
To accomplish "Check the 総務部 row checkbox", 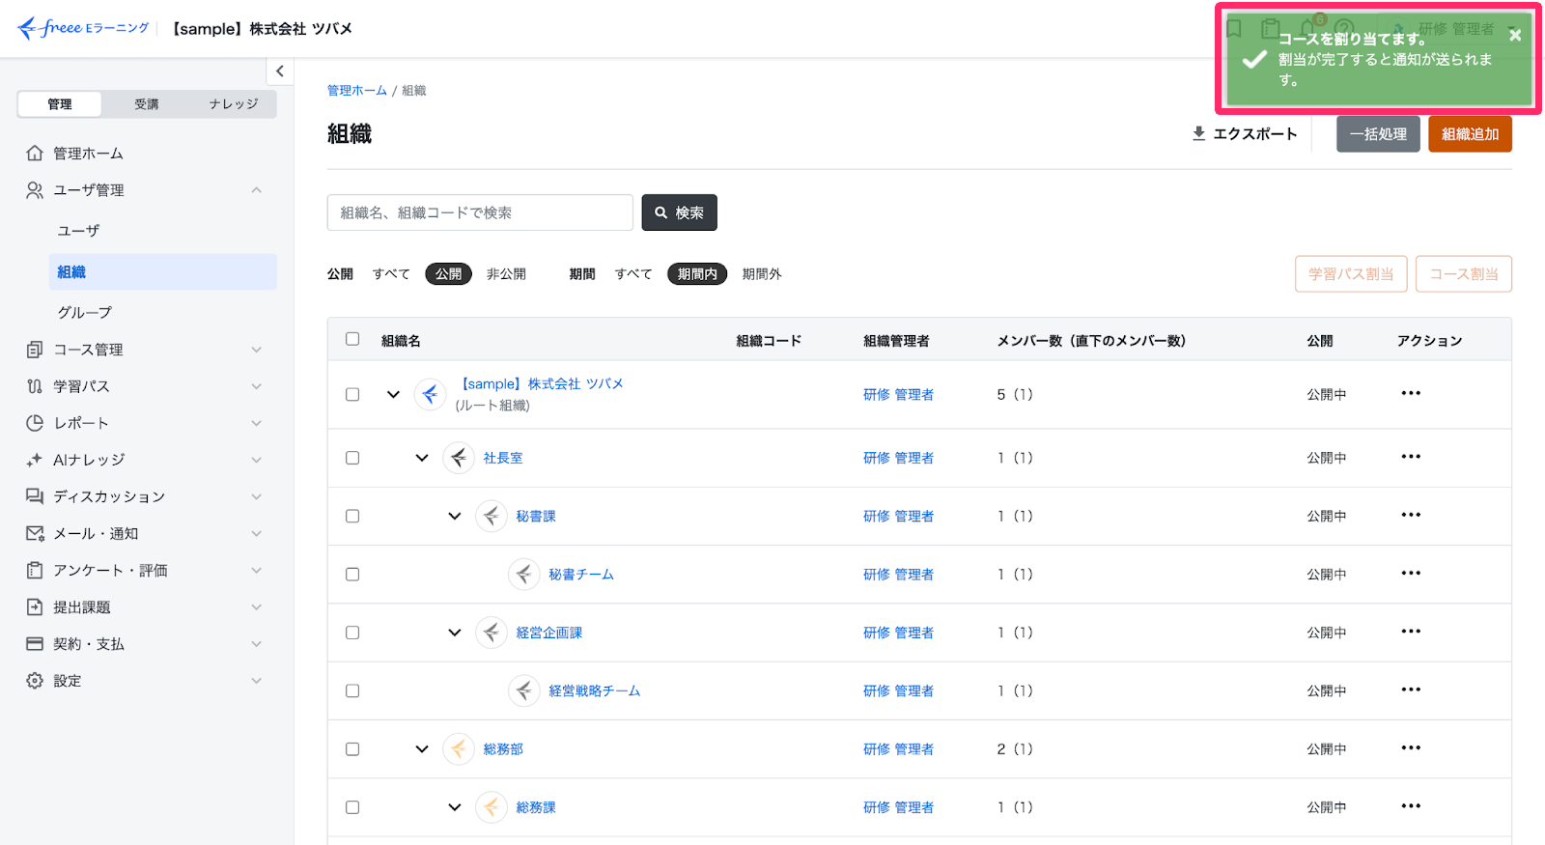I will click(352, 749).
